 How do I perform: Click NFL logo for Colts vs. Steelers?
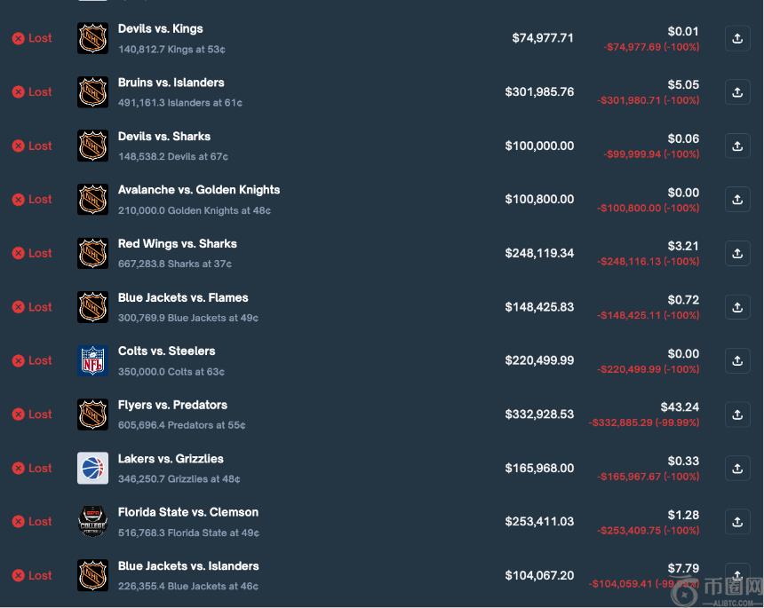click(x=92, y=360)
